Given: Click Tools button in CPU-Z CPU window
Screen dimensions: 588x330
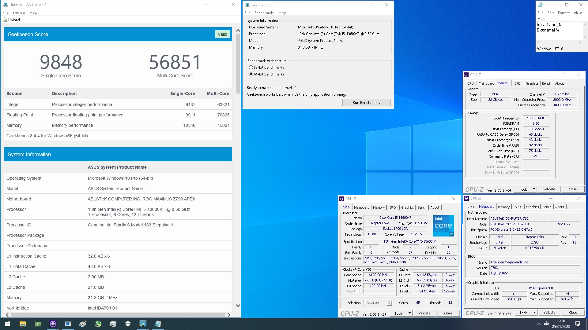Looking at the screenshot, I should click(x=398, y=313).
